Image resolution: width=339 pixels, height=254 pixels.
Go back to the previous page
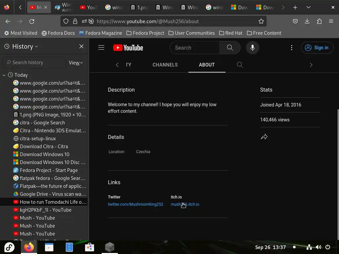click(x=8, y=21)
